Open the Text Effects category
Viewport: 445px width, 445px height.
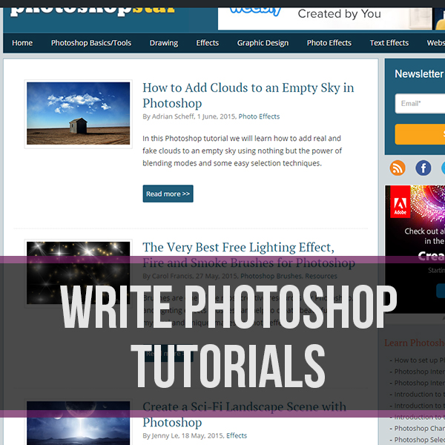[x=389, y=43]
